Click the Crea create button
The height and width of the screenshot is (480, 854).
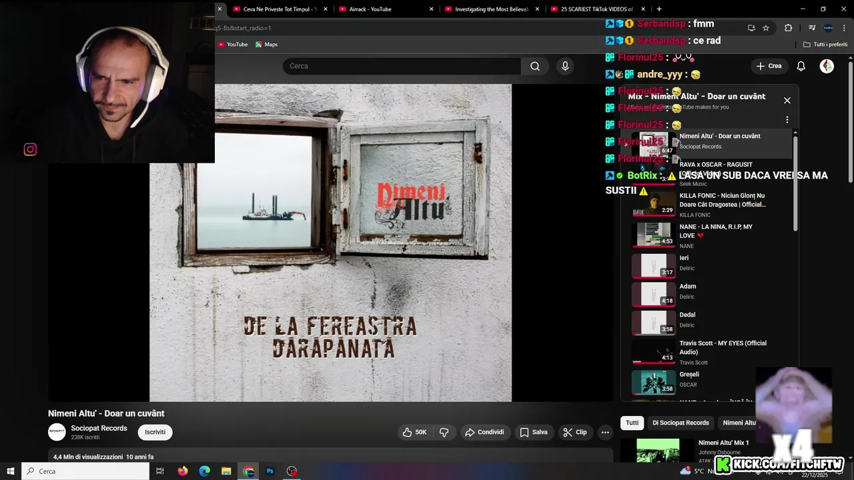[768, 66]
